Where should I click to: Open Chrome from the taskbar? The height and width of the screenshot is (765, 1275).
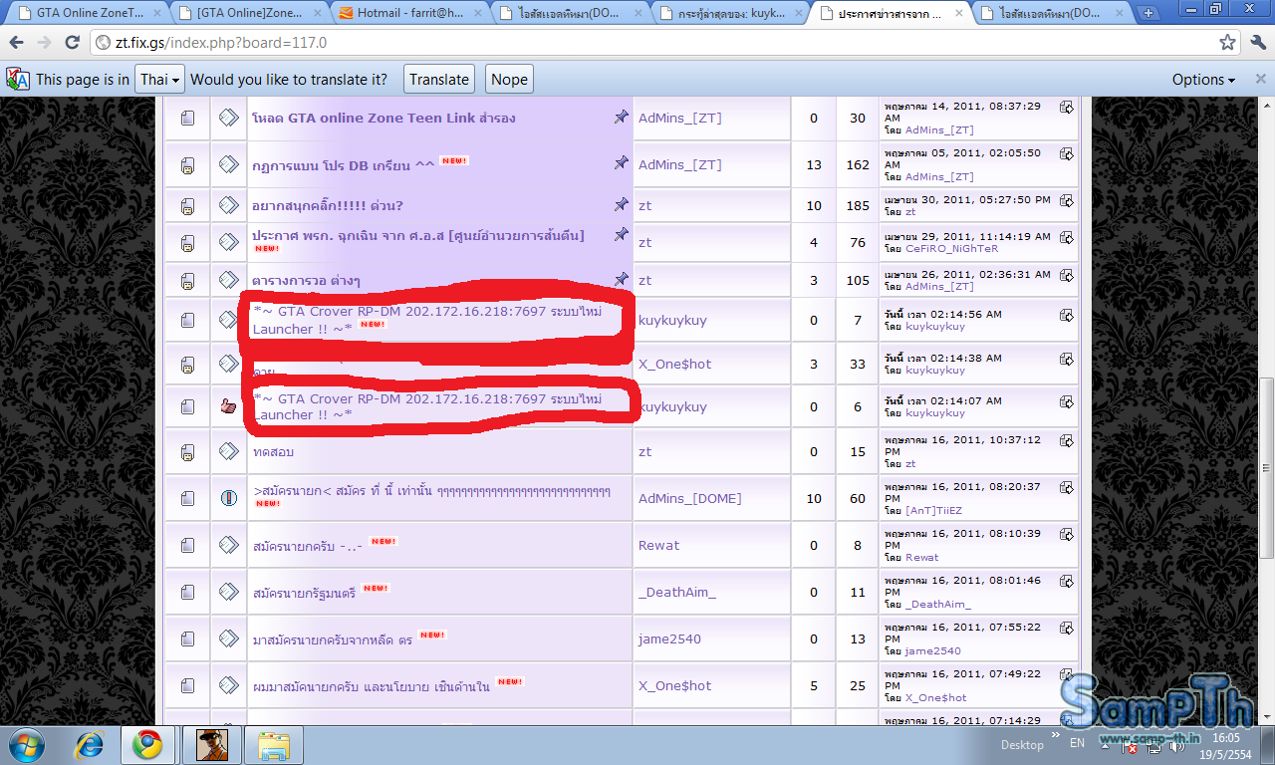click(x=148, y=744)
